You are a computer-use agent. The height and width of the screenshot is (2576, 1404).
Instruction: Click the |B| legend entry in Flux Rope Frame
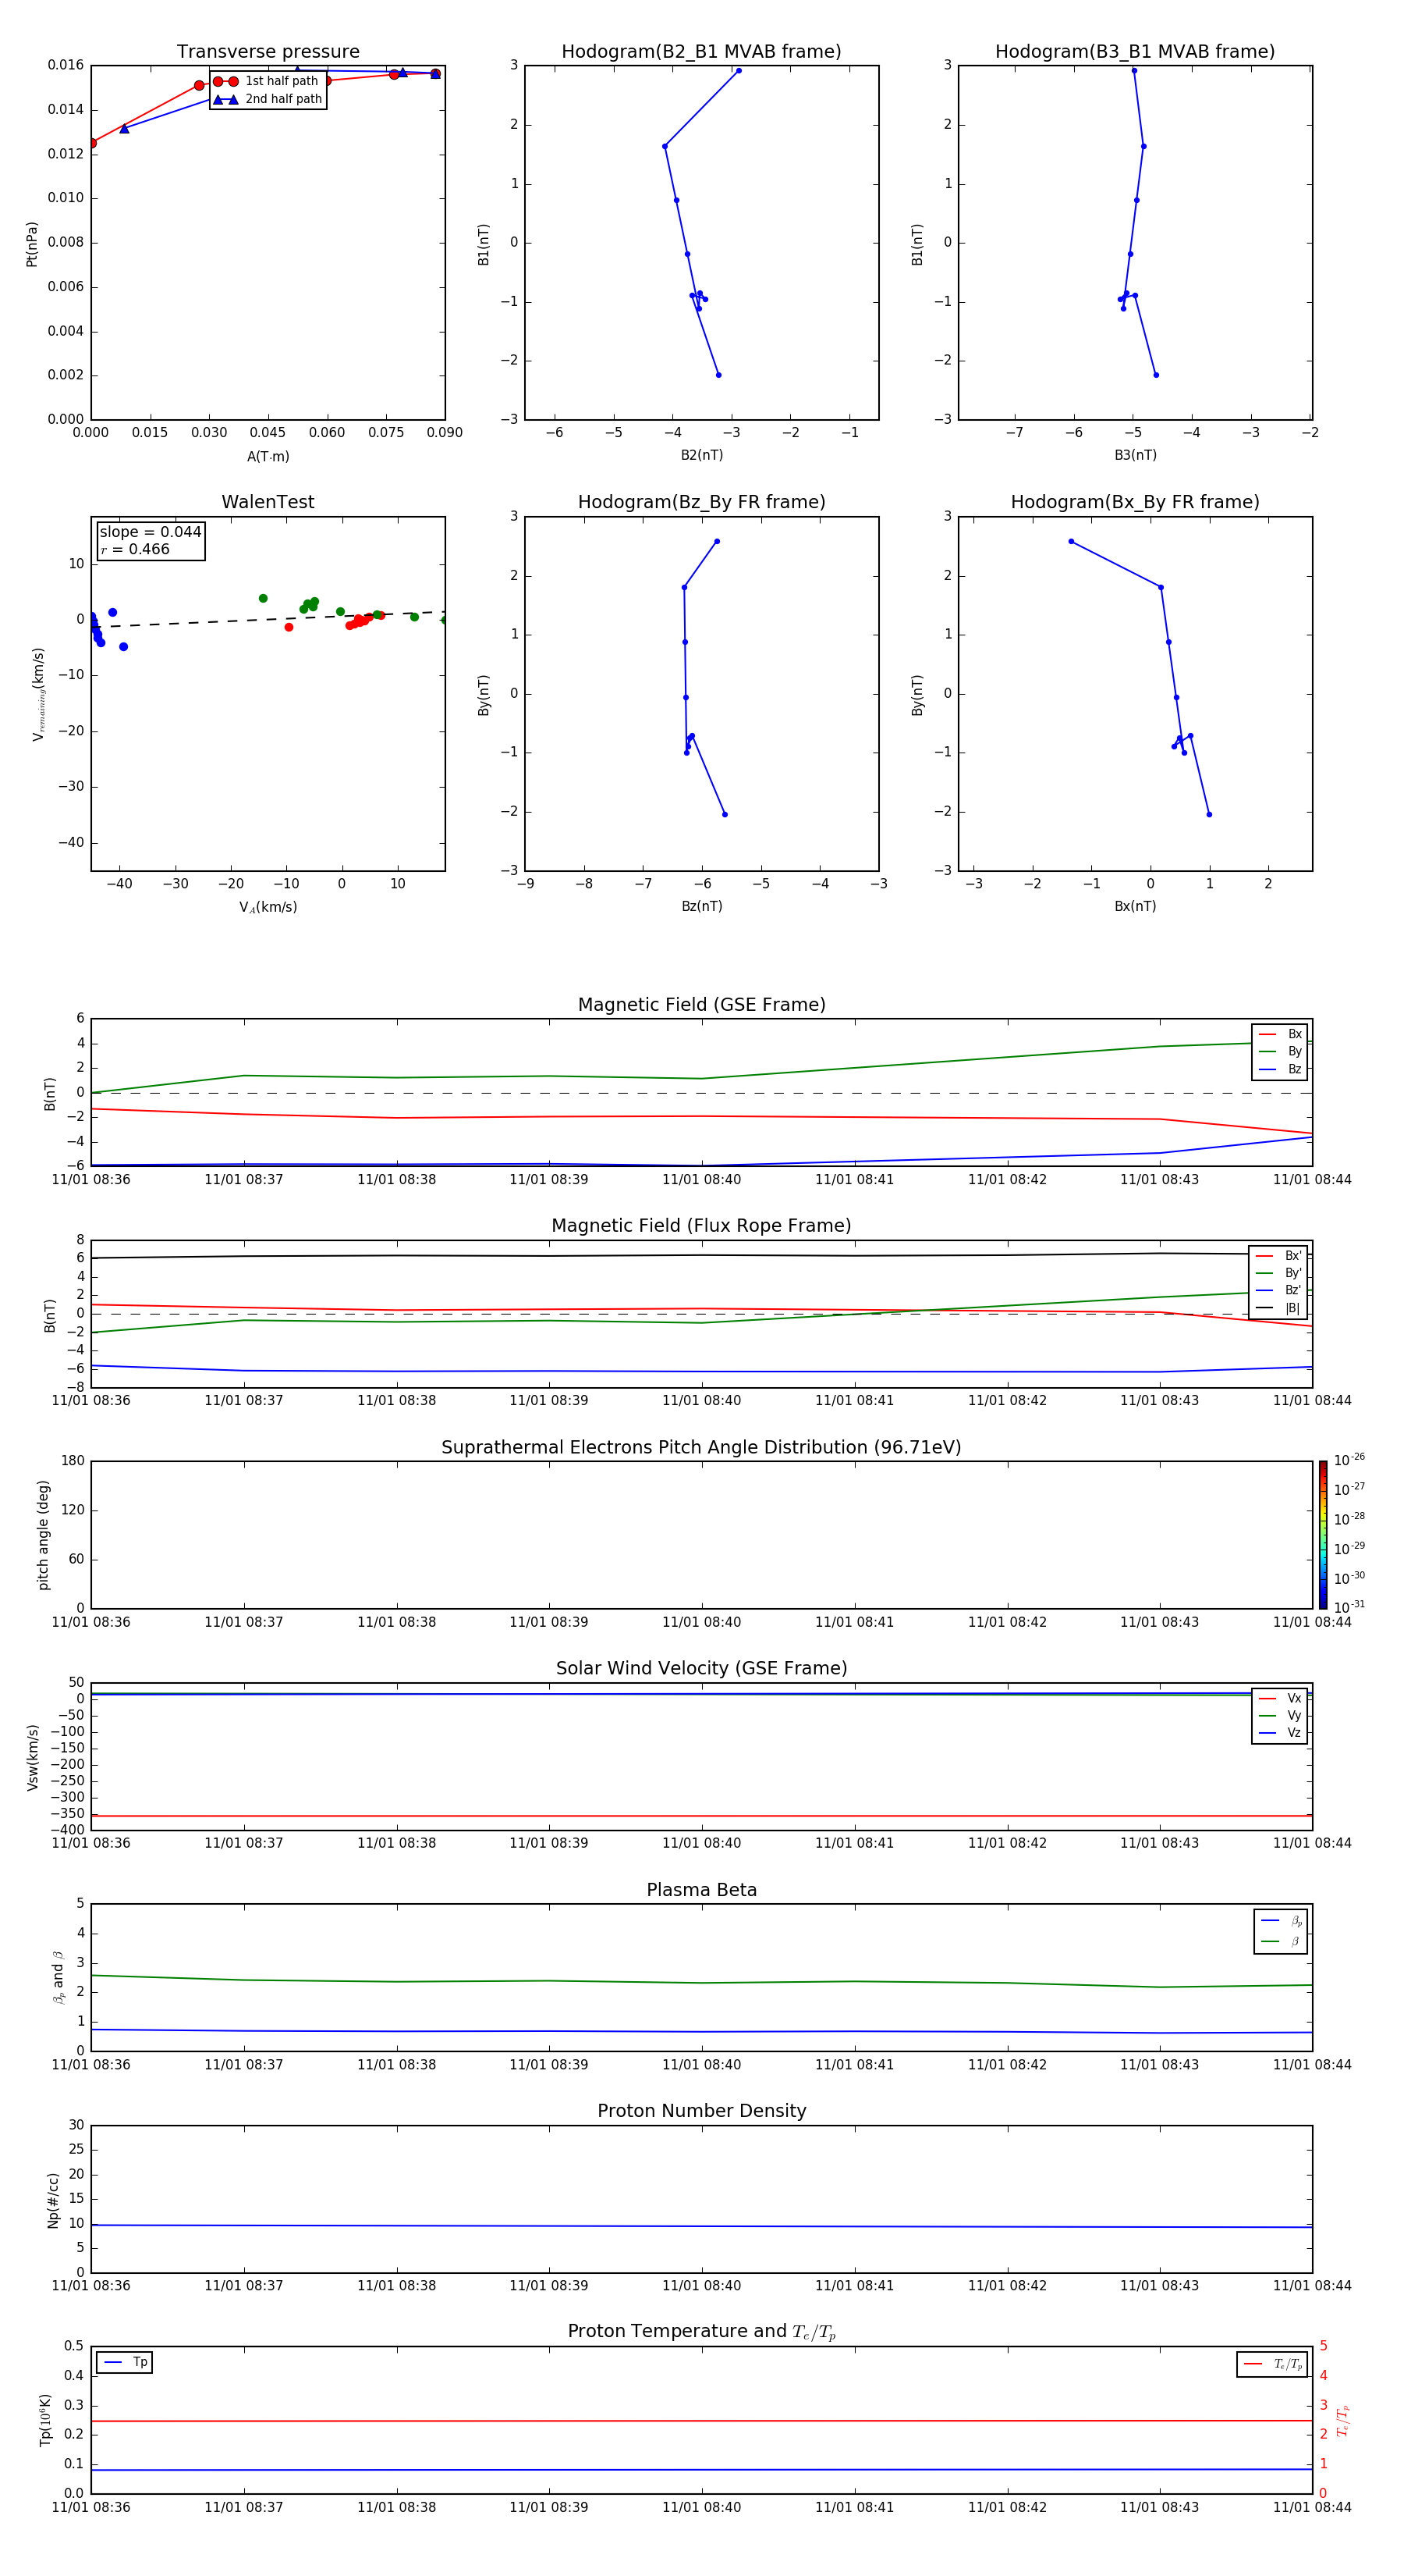[1279, 1308]
